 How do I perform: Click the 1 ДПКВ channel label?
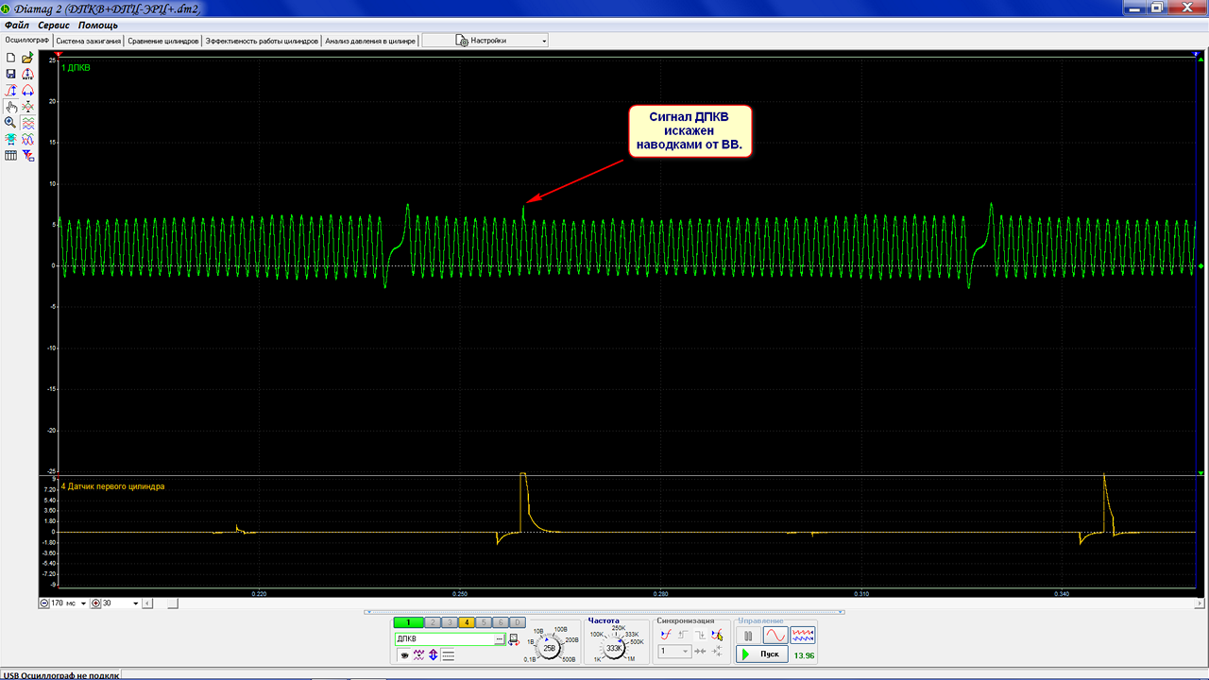coord(76,68)
